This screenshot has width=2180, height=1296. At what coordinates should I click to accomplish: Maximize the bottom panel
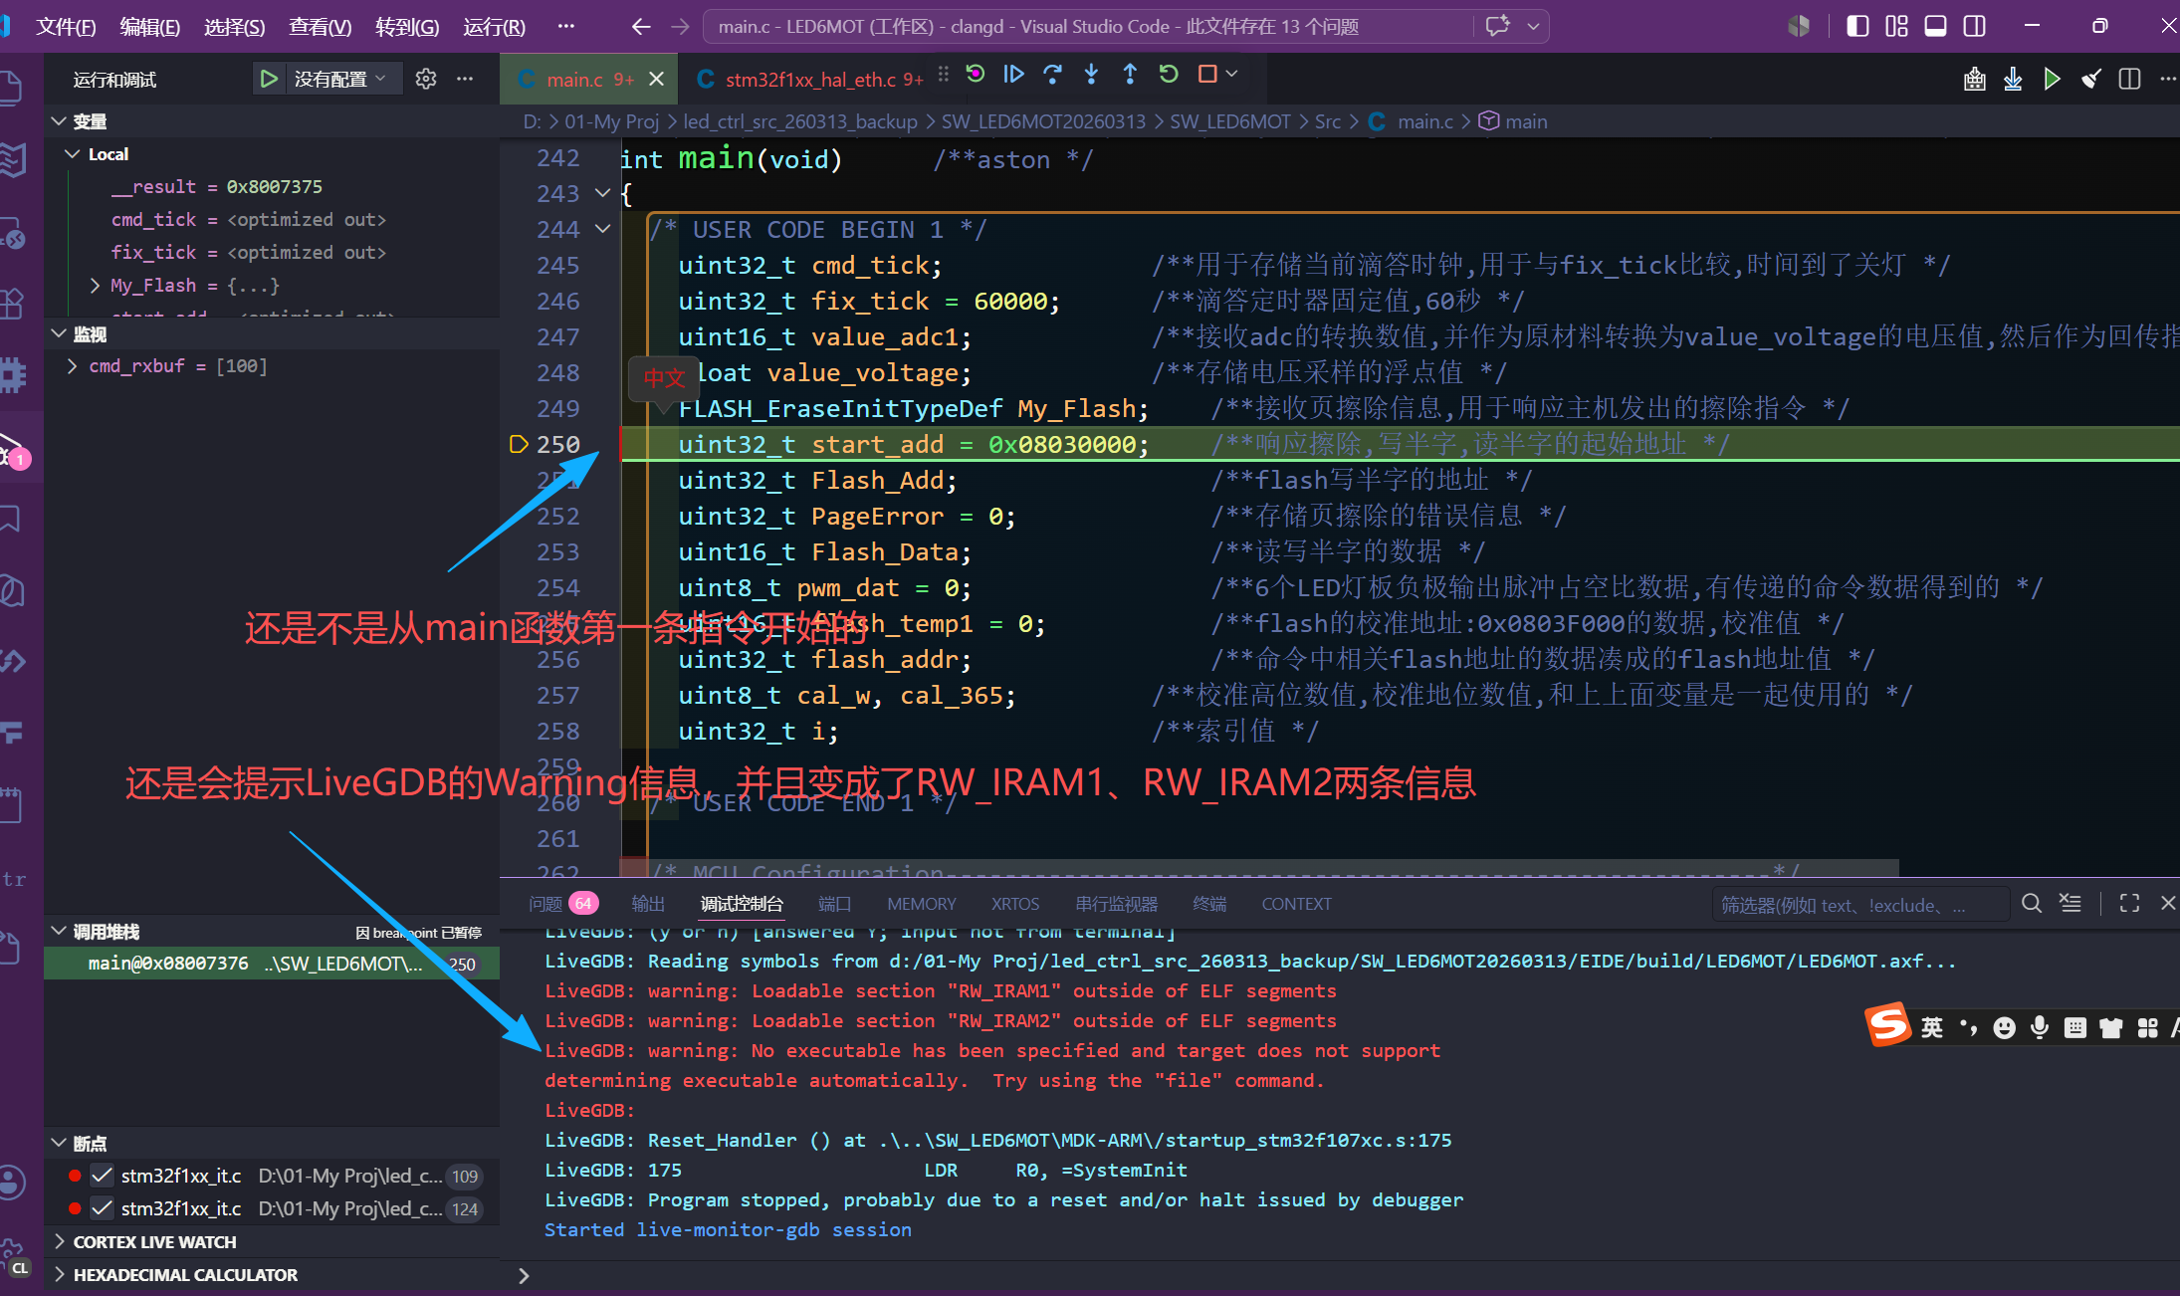pos(2129,904)
